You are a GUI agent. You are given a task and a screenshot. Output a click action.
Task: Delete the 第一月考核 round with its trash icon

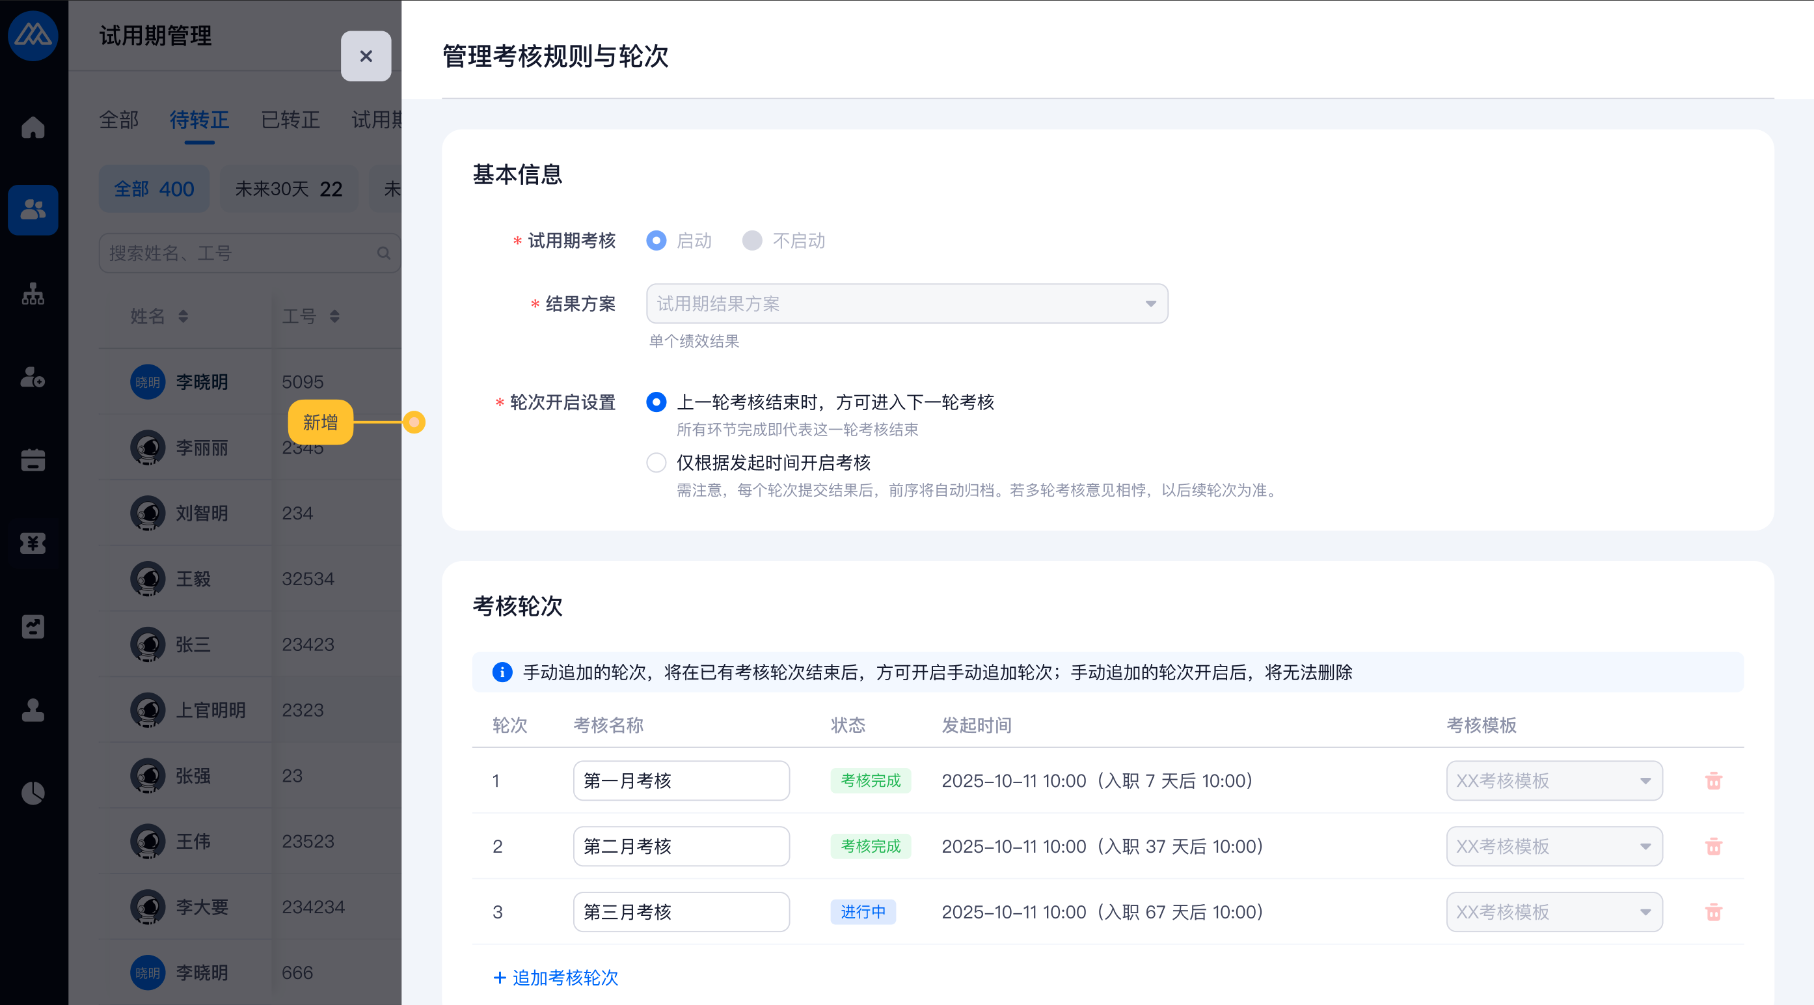[1713, 780]
